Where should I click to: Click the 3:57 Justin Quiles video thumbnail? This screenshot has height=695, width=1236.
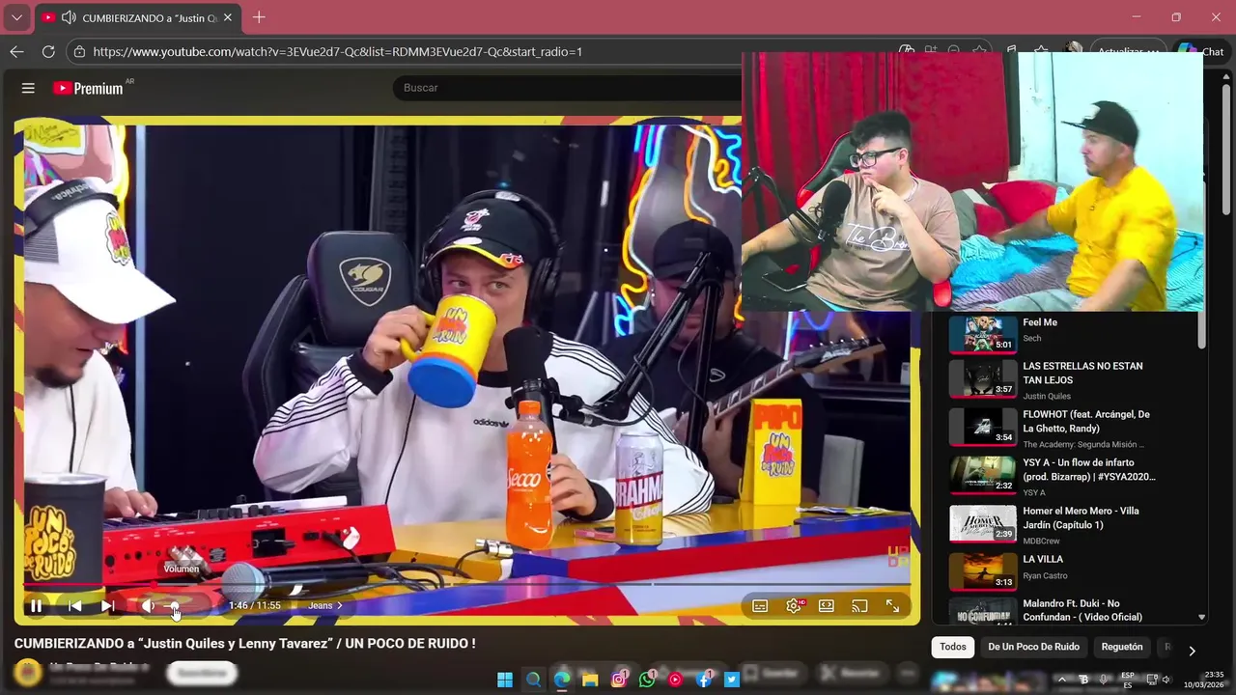tap(983, 378)
